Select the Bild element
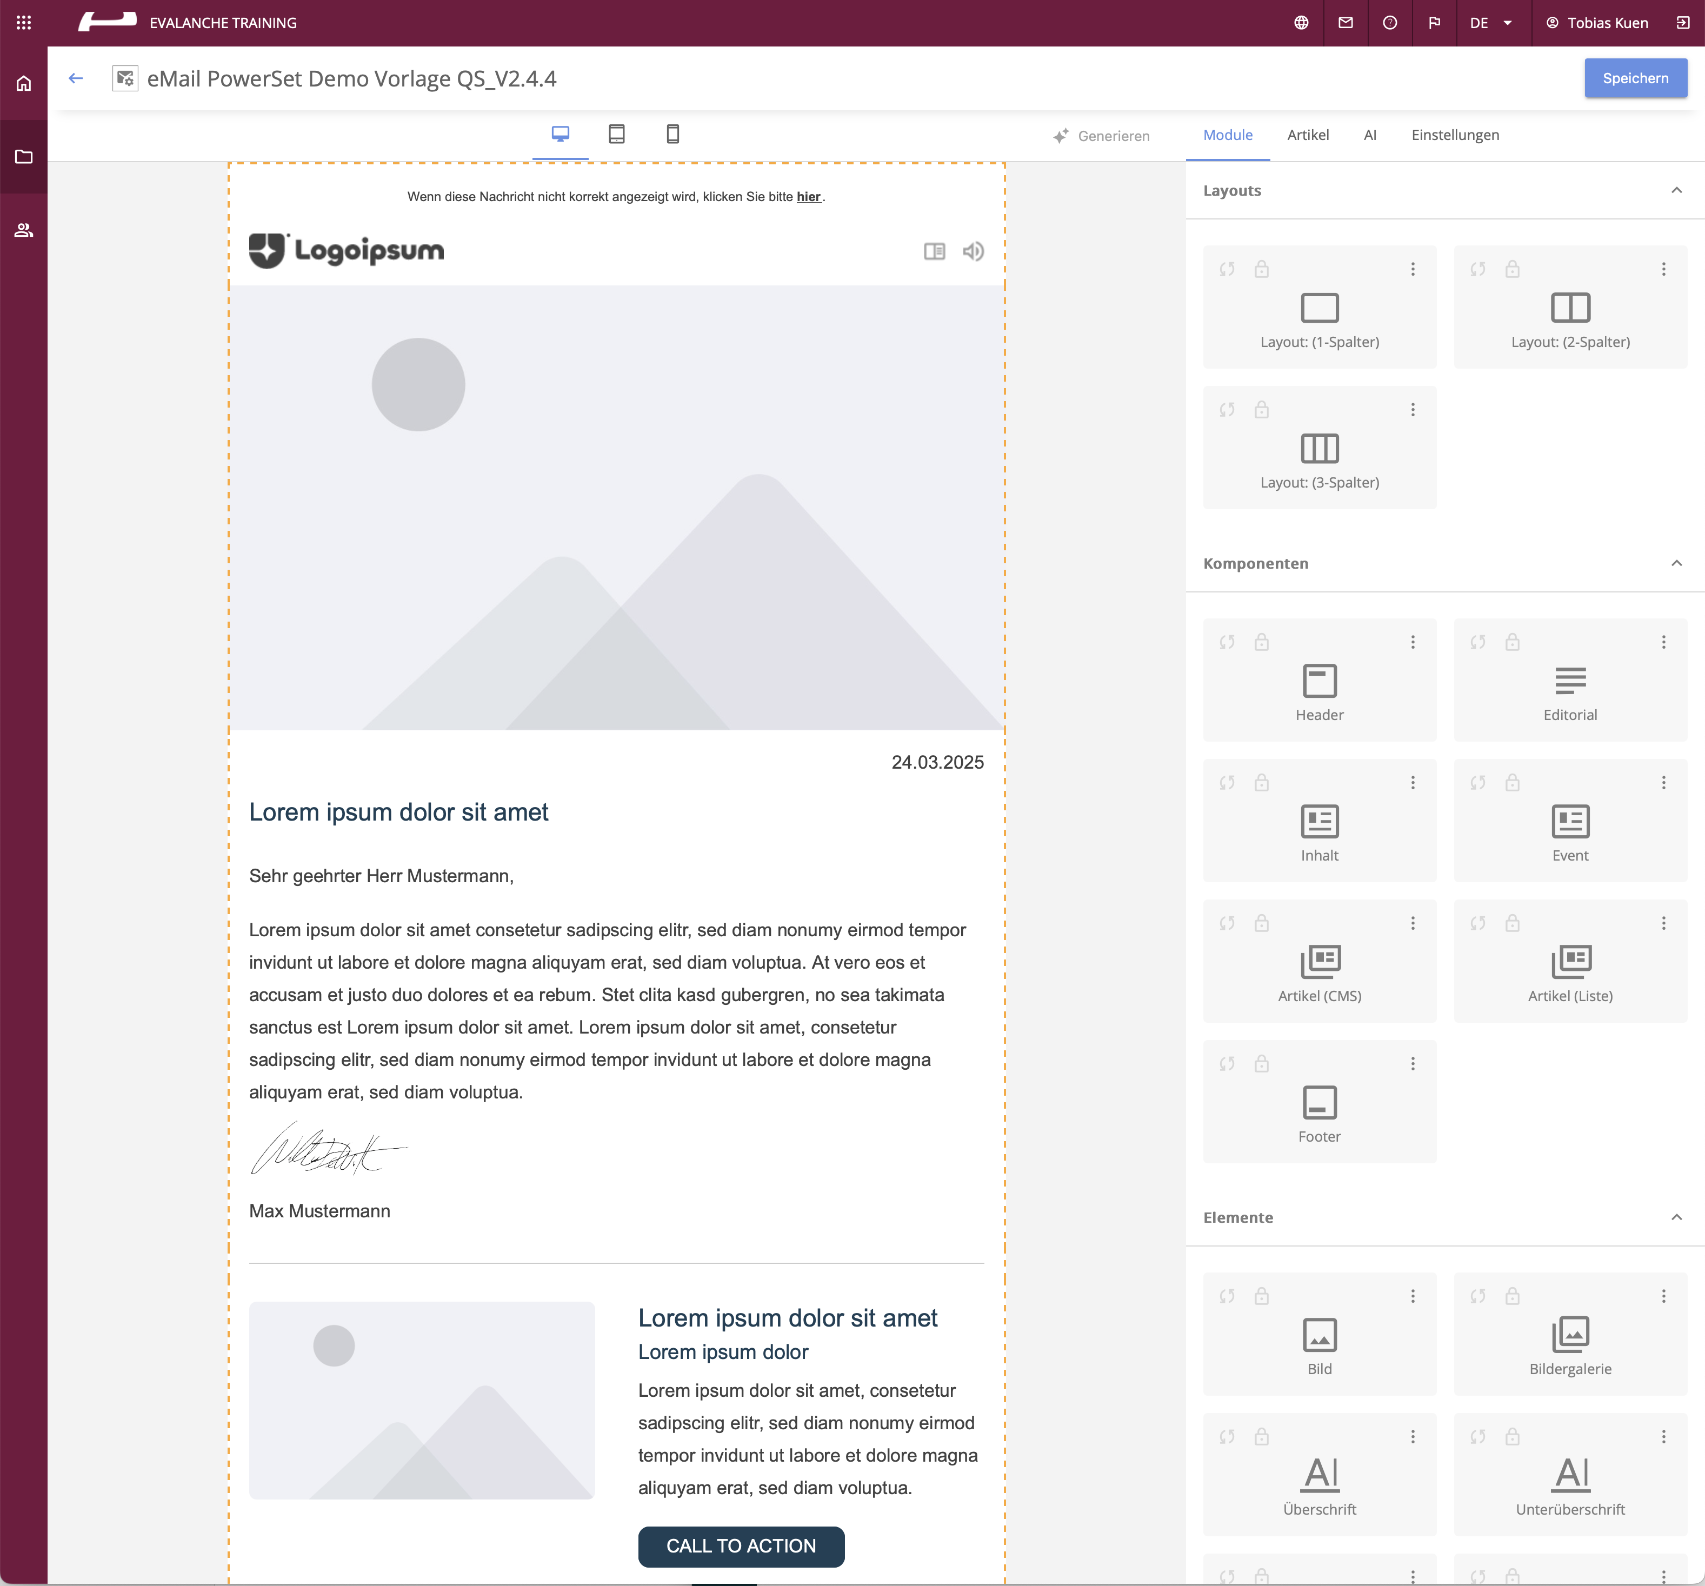1705x1586 pixels. tap(1319, 1335)
